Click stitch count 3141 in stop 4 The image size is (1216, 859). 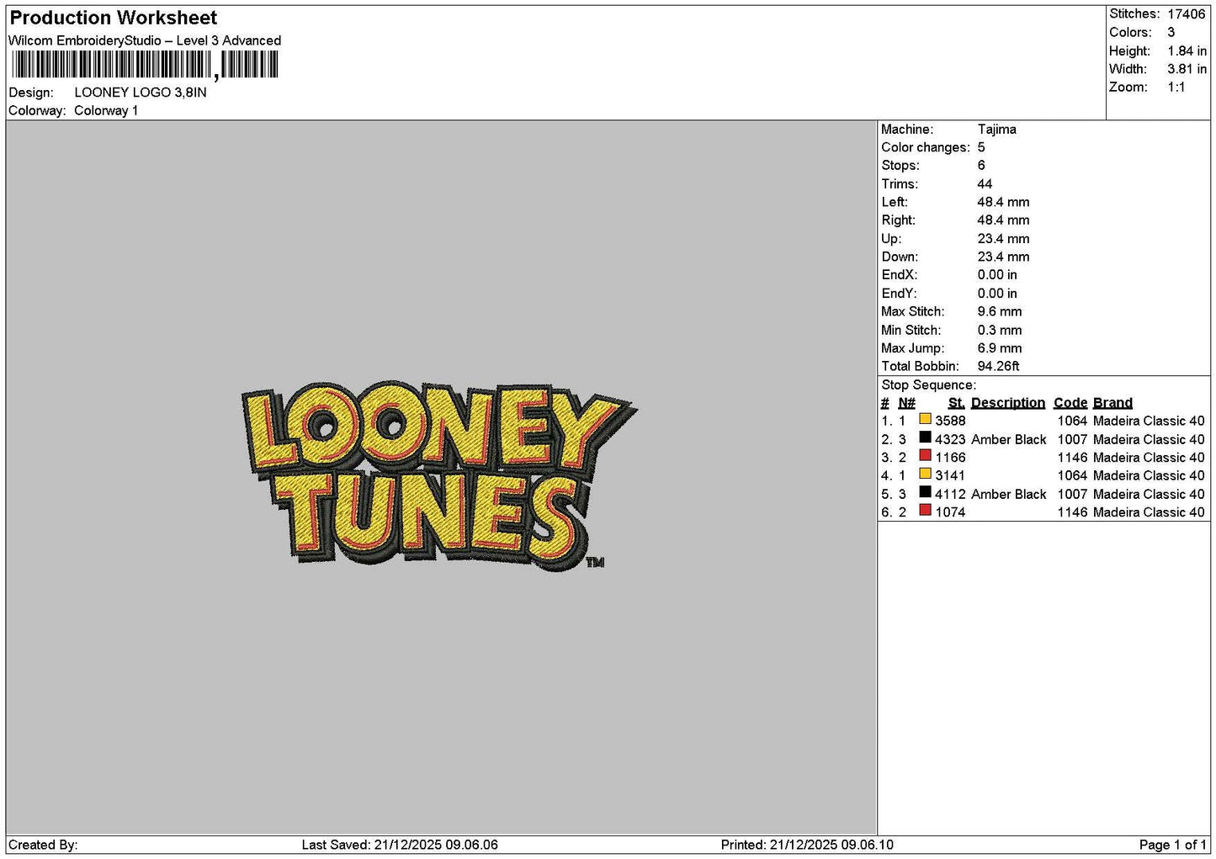click(951, 475)
